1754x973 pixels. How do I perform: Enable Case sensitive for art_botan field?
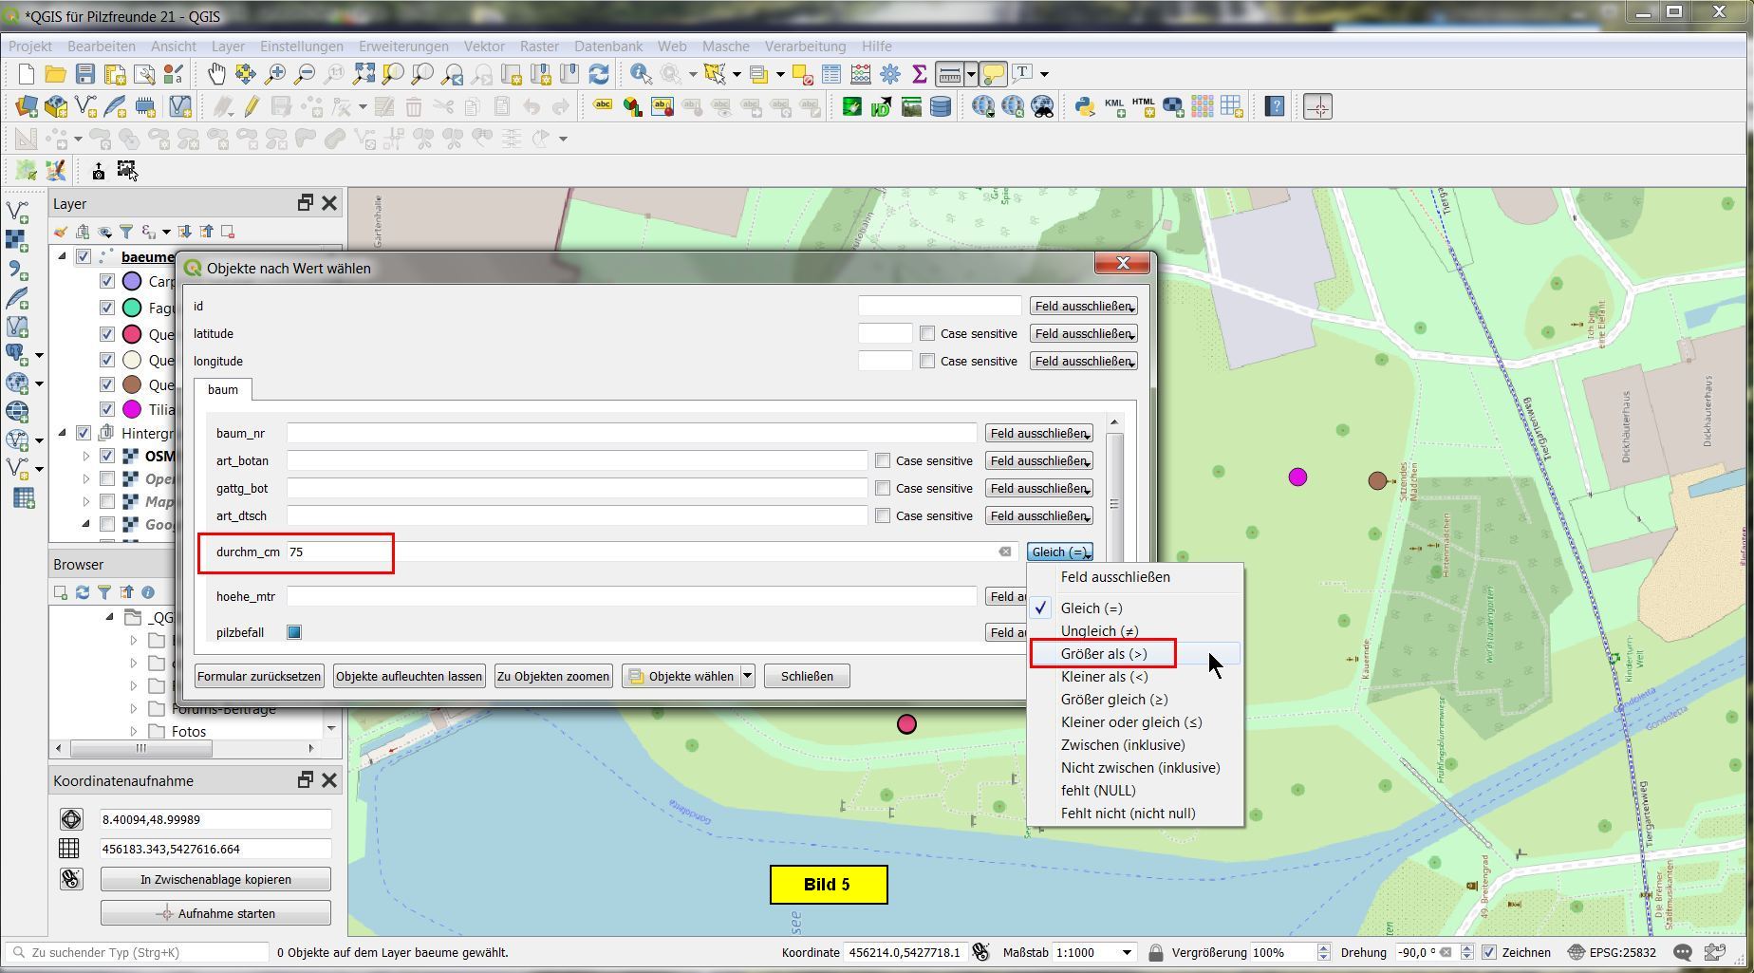click(883, 460)
